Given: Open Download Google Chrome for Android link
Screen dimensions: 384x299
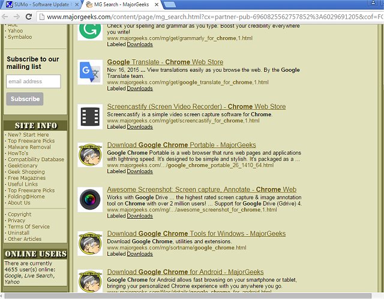Looking at the screenshot, I should click(x=185, y=272).
